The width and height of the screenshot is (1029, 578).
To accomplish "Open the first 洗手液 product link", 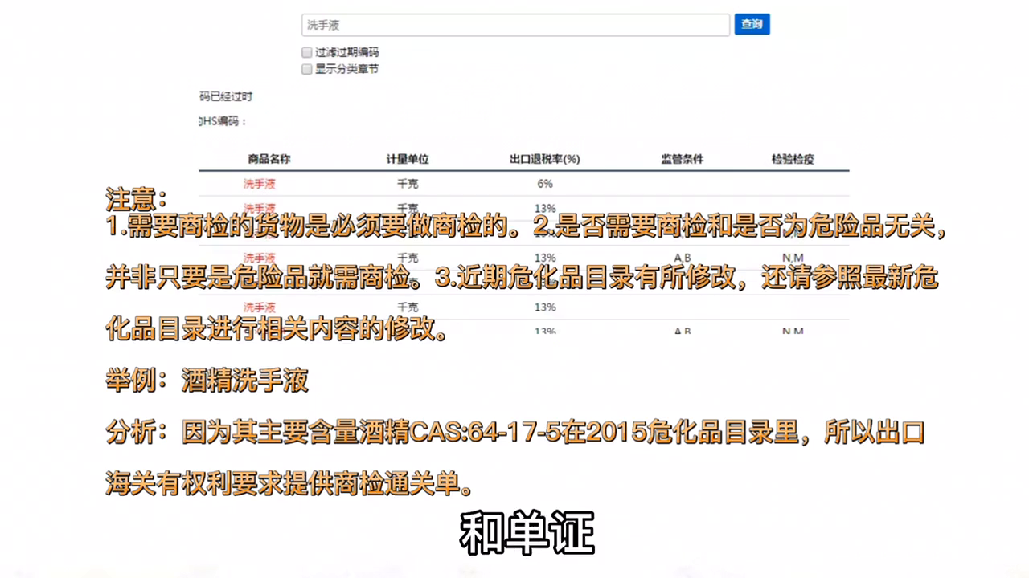I will tap(259, 184).
